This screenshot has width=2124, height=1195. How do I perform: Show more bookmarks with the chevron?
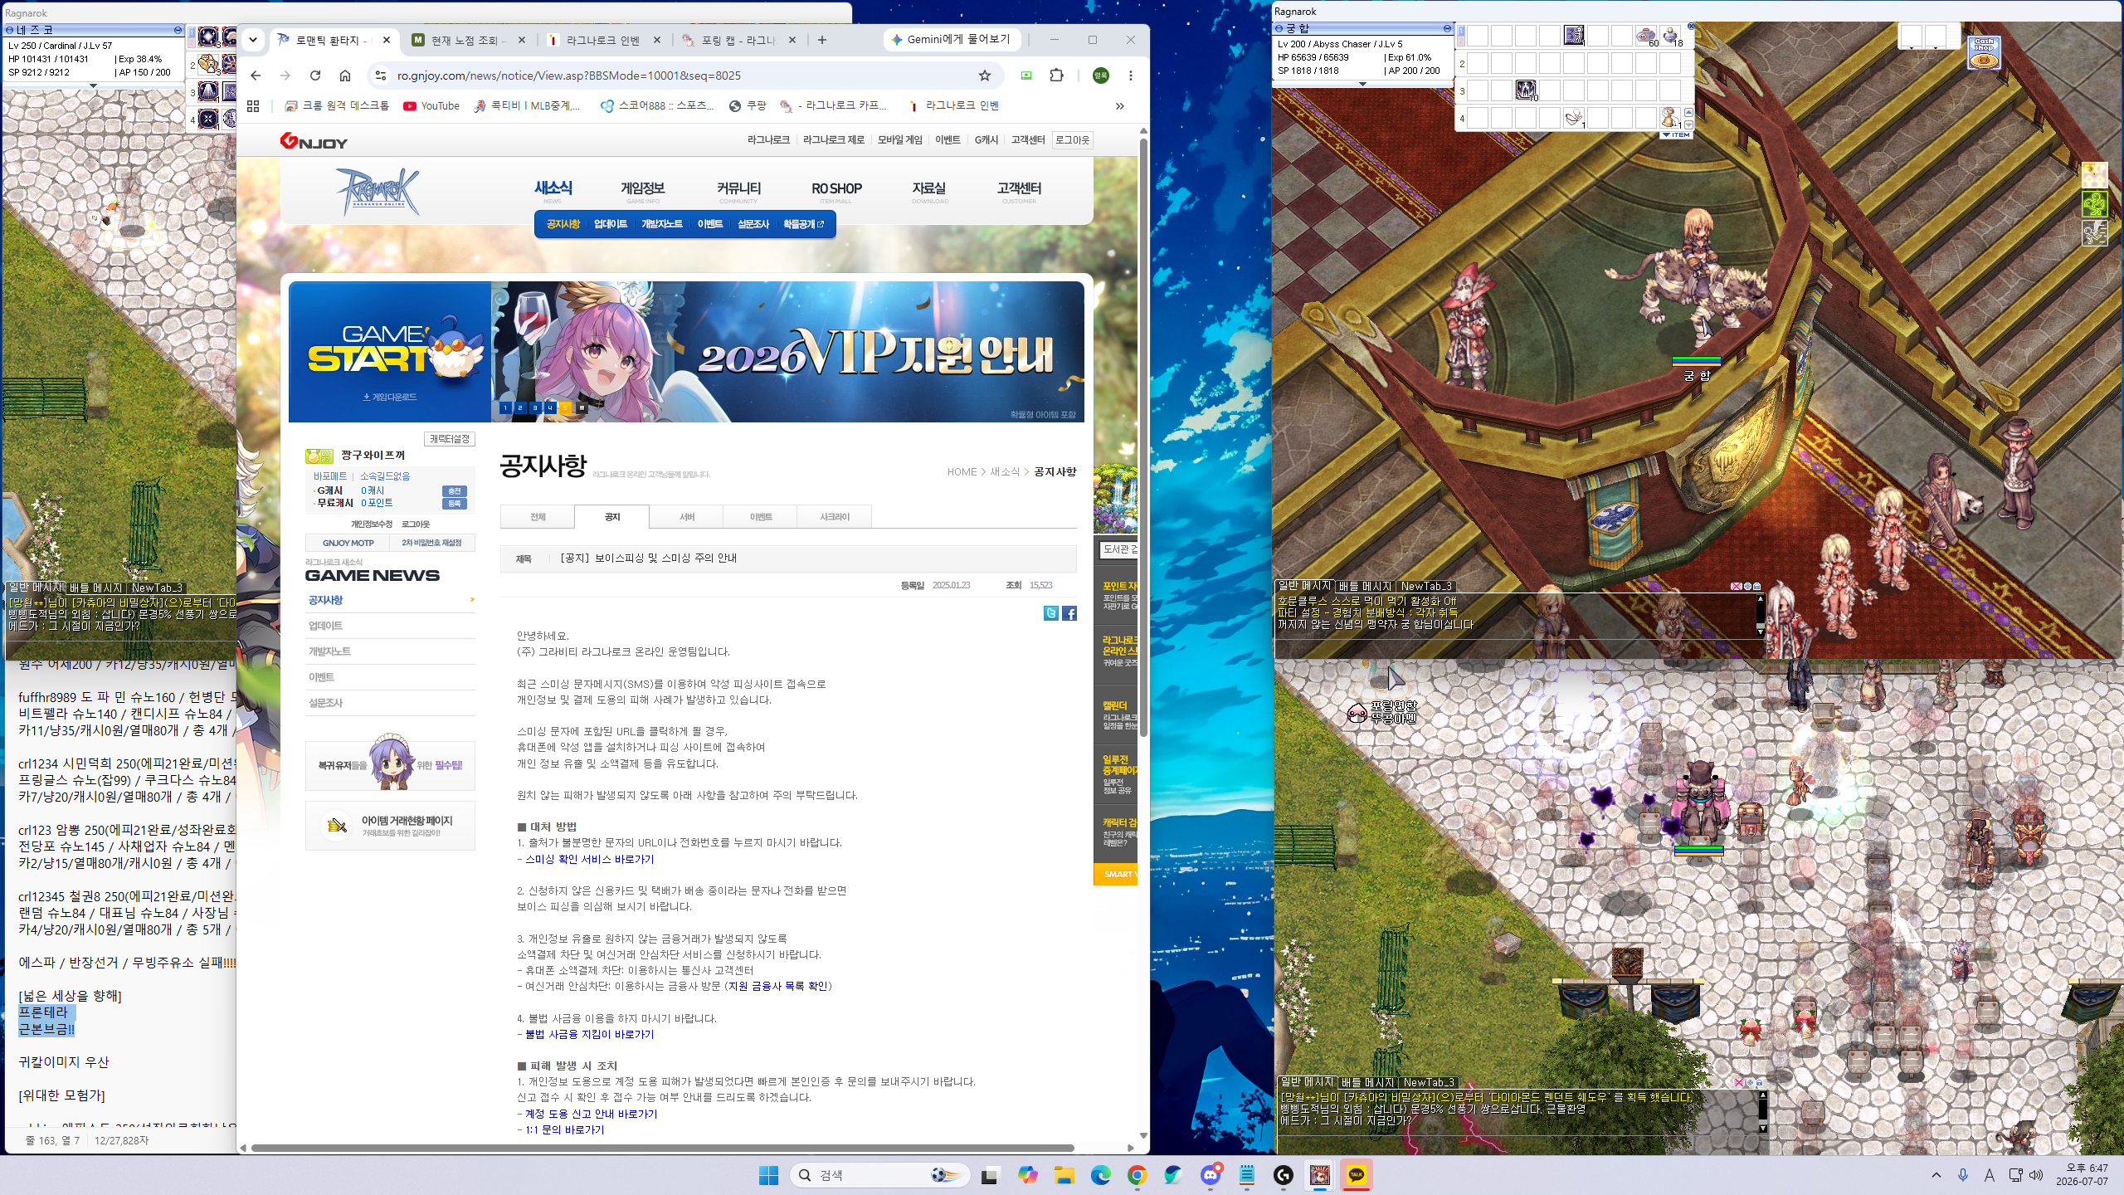pyautogui.click(x=1120, y=106)
